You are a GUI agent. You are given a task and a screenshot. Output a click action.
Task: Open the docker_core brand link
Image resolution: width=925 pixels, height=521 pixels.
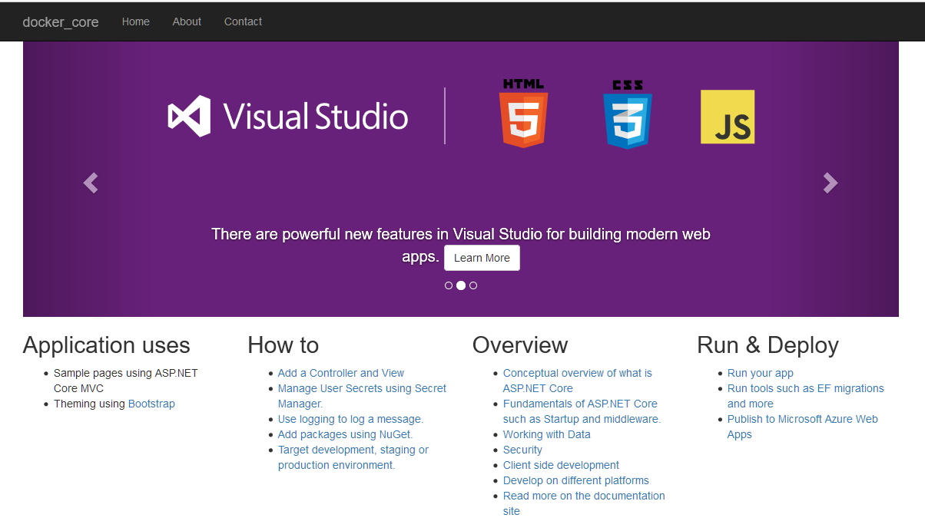(61, 22)
